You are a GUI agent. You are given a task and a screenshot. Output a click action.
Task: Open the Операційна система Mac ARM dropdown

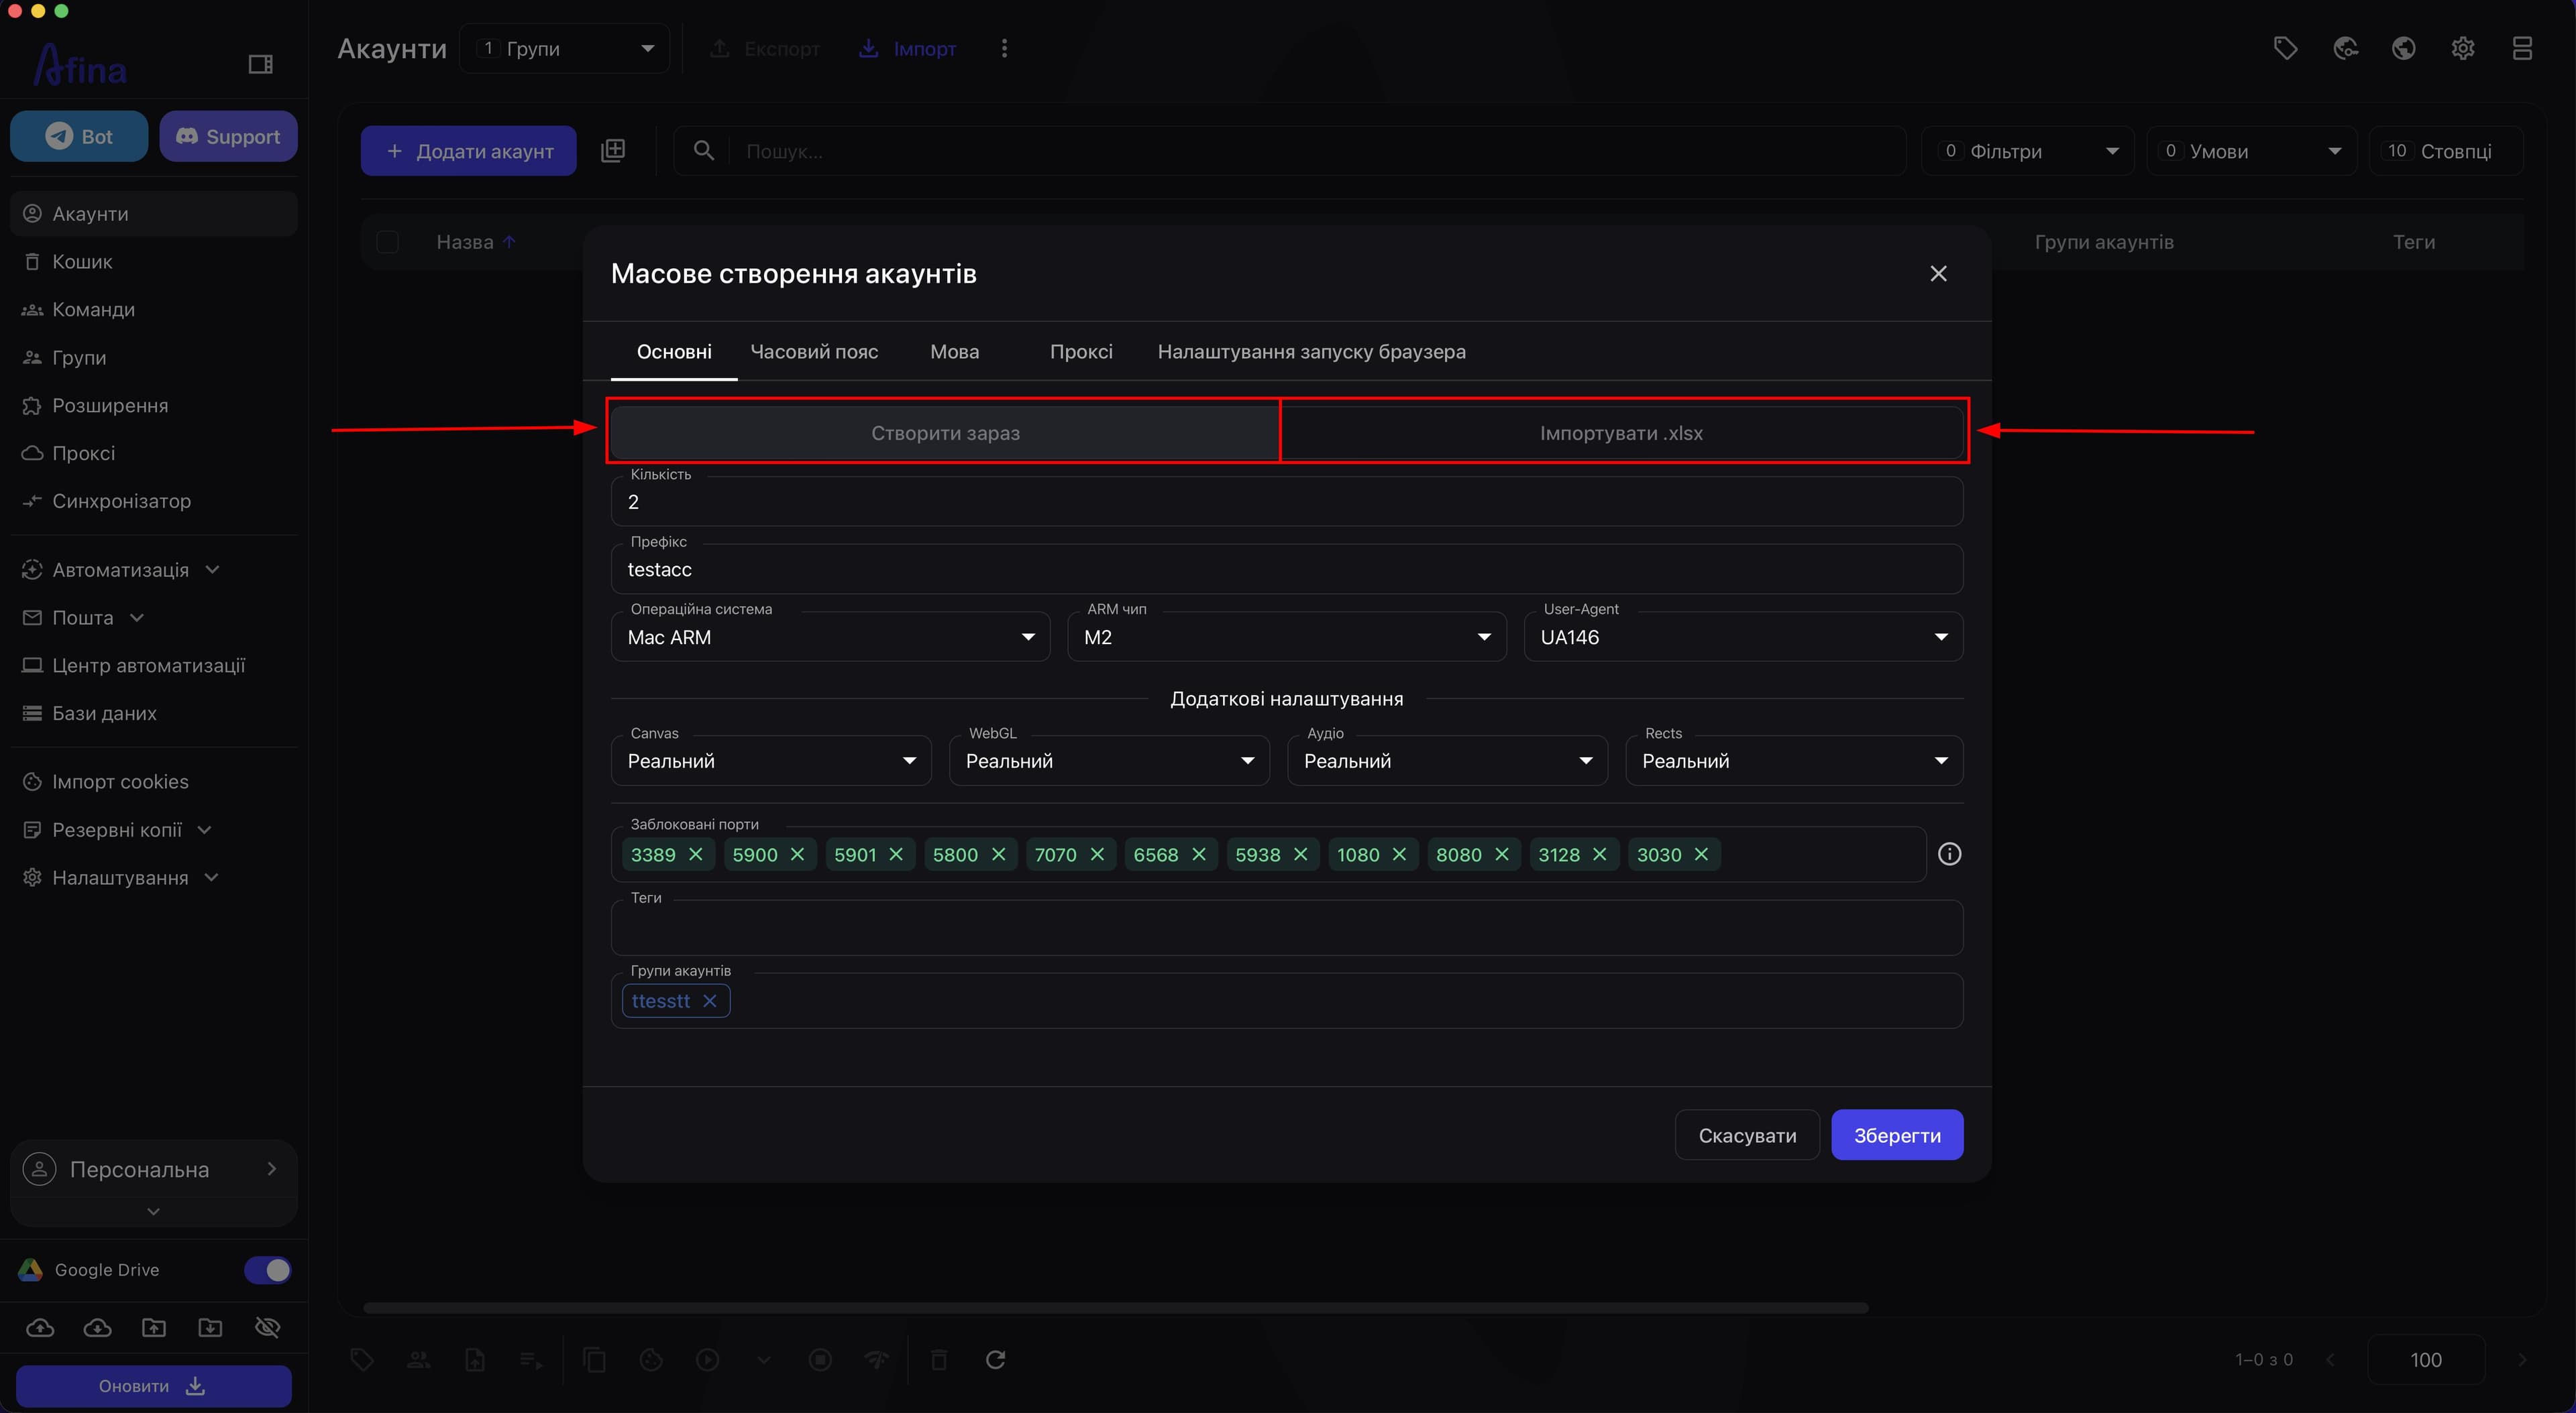tap(830, 637)
